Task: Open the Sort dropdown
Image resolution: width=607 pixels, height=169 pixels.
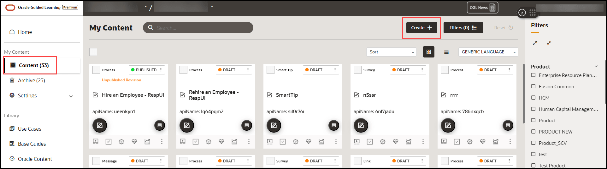Action: point(391,52)
